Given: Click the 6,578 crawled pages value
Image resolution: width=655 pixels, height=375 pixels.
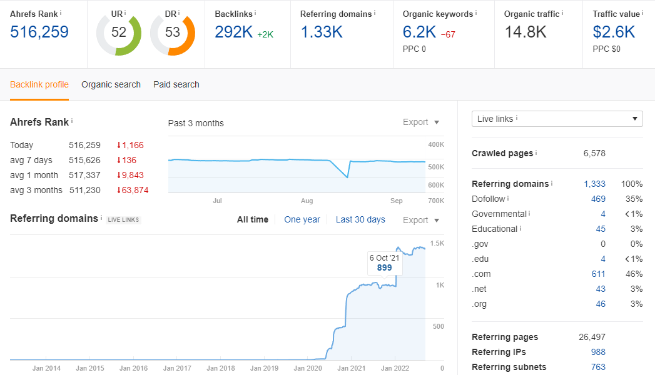Looking at the screenshot, I should [594, 153].
